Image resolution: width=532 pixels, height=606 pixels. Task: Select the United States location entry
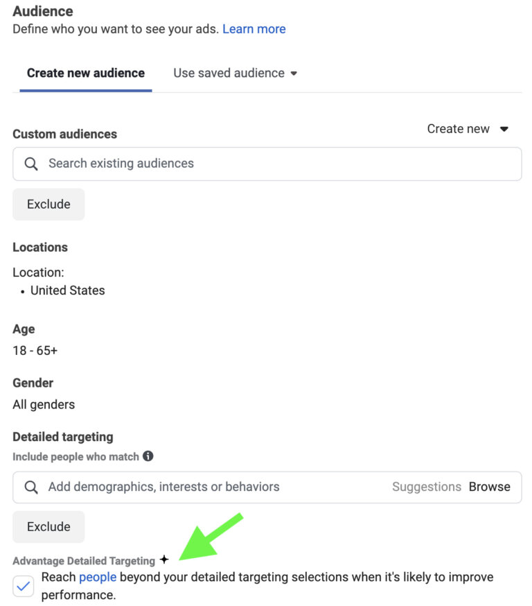tap(67, 291)
